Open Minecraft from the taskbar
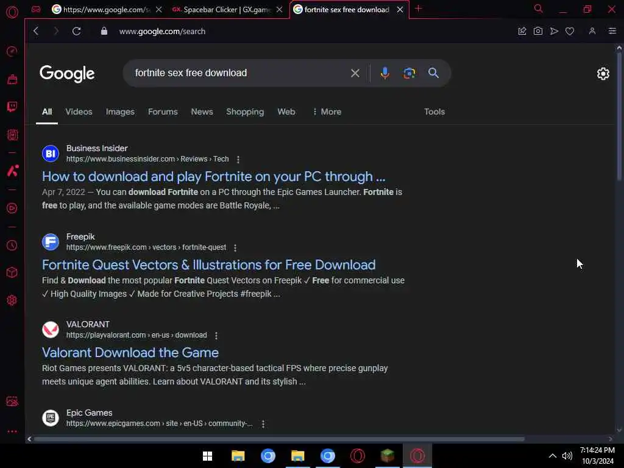Image resolution: width=624 pixels, height=468 pixels. coord(387,456)
